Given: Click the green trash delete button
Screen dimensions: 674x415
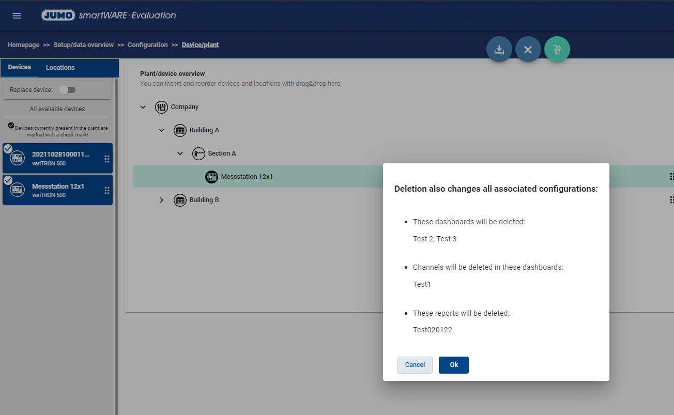Looking at the screenshot, I should pos(557,50).
